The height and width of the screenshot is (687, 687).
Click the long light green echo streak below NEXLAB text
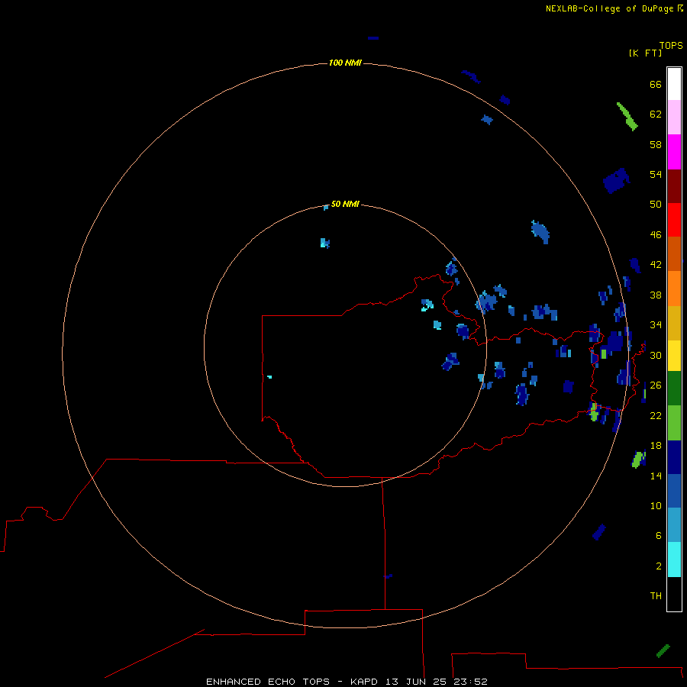[627, 117]
